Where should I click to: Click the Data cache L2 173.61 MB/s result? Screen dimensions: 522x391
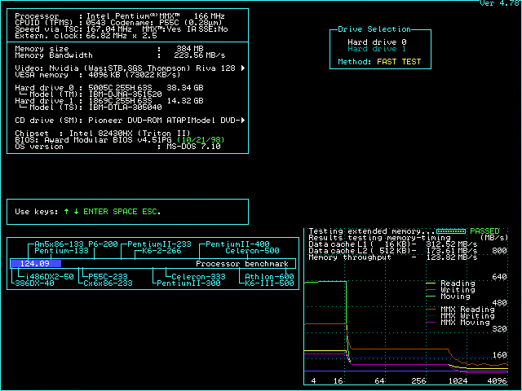pyautogui.click(x=393, y=251)
